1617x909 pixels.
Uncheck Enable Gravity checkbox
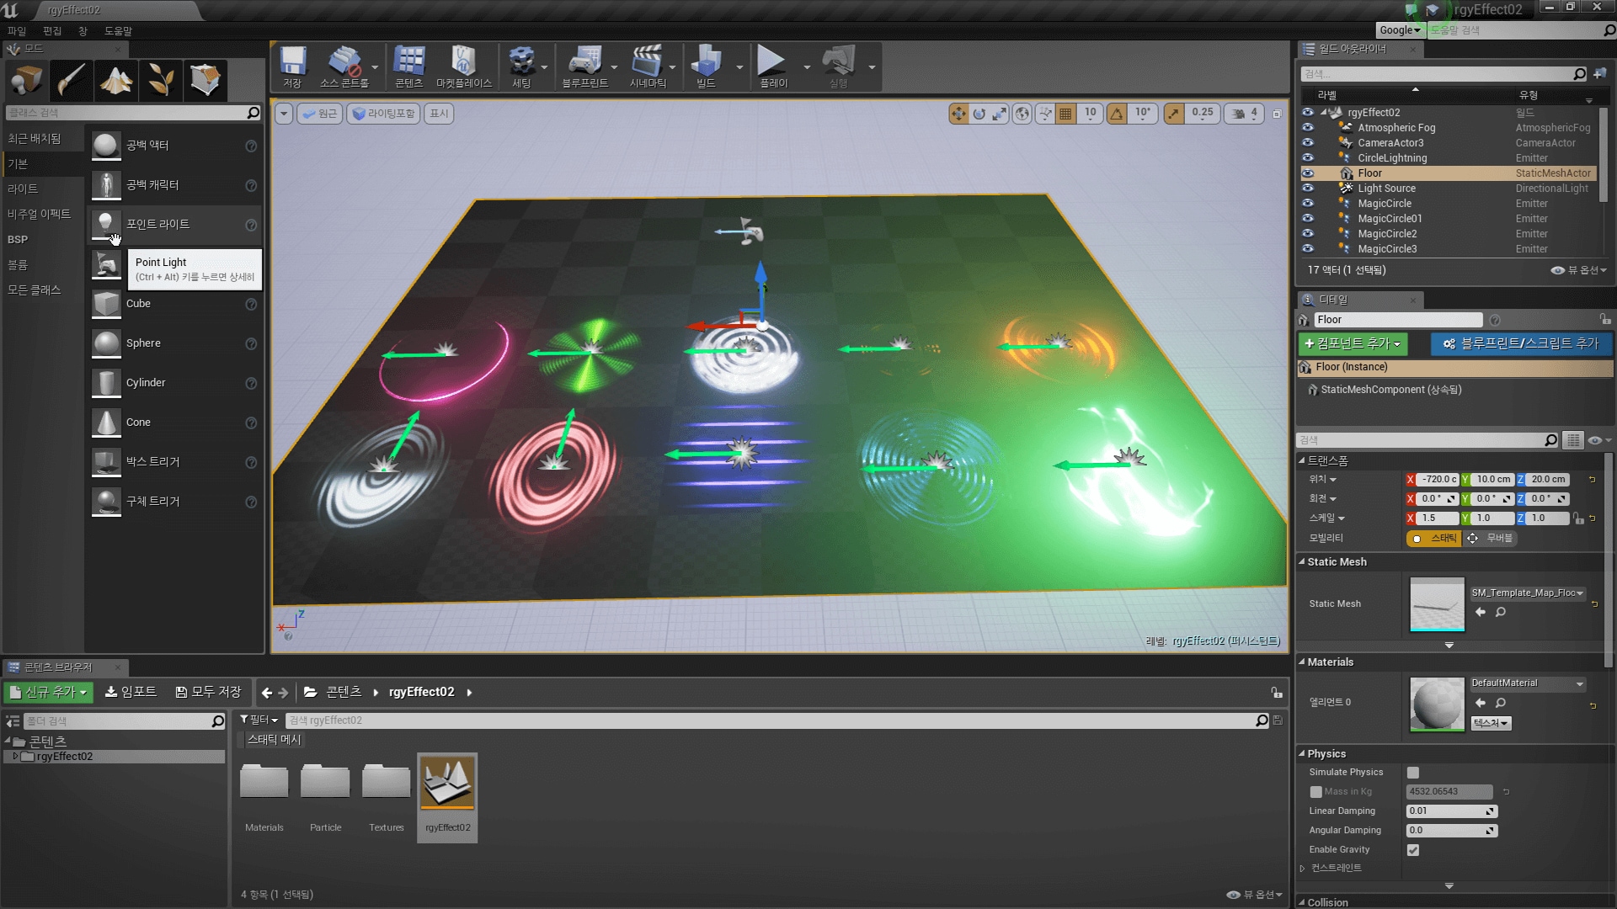[x=1413, y=850]
